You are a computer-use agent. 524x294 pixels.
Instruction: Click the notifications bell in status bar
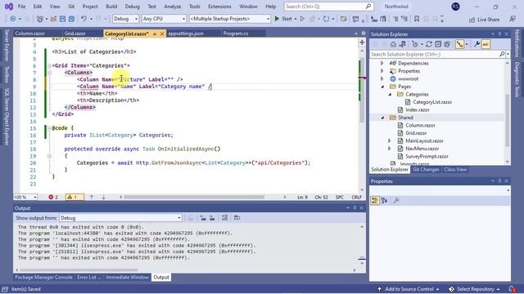pos(512,289)
